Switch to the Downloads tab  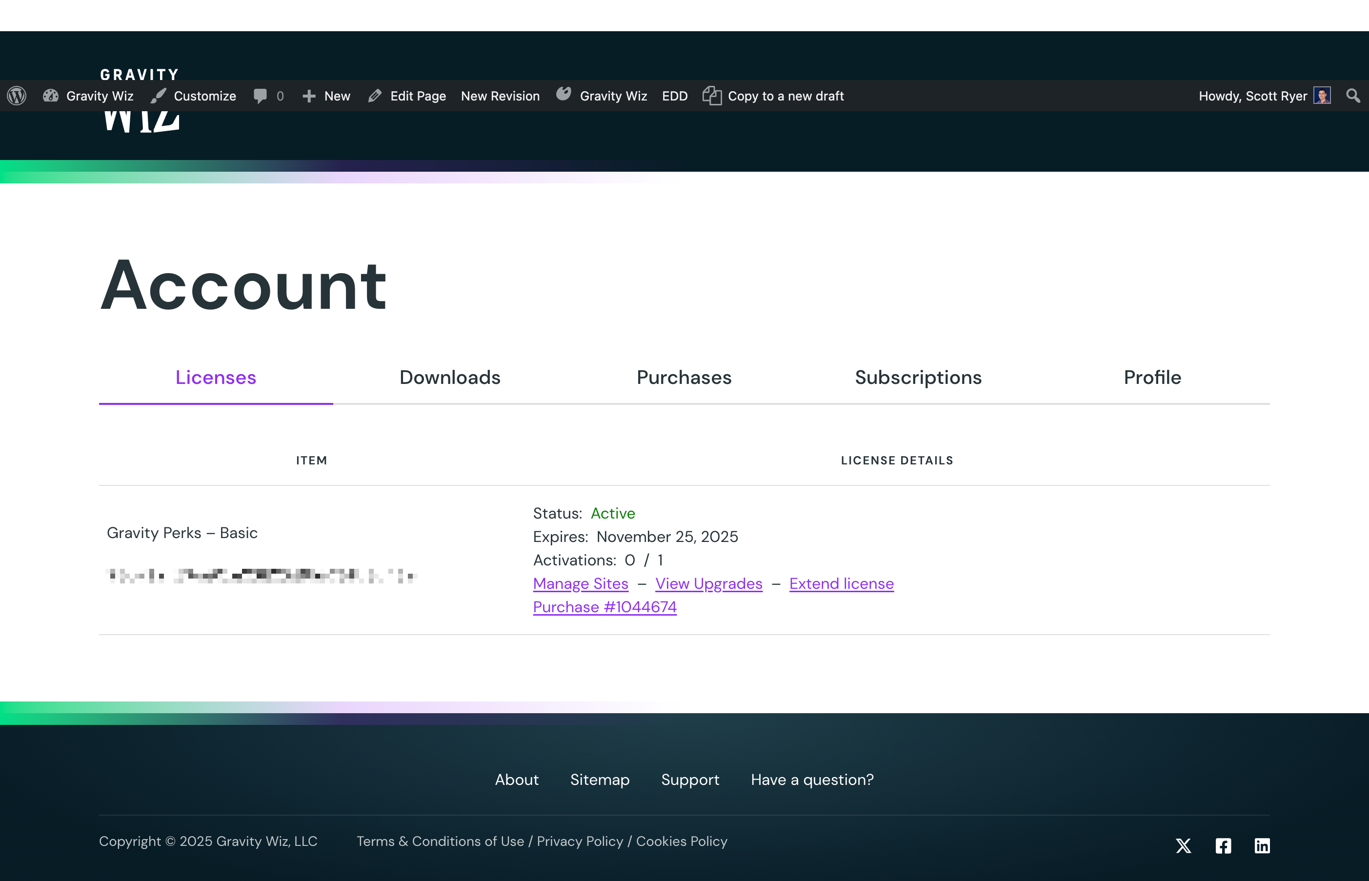click(450, 378)
